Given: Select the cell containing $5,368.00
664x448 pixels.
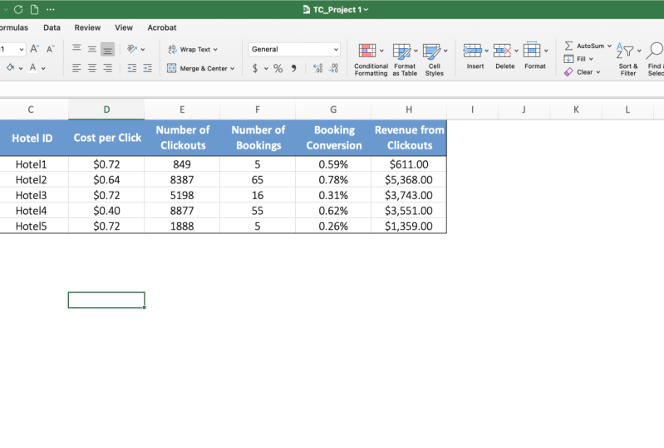Looking at the screenshot, I should tap(409, 180).
